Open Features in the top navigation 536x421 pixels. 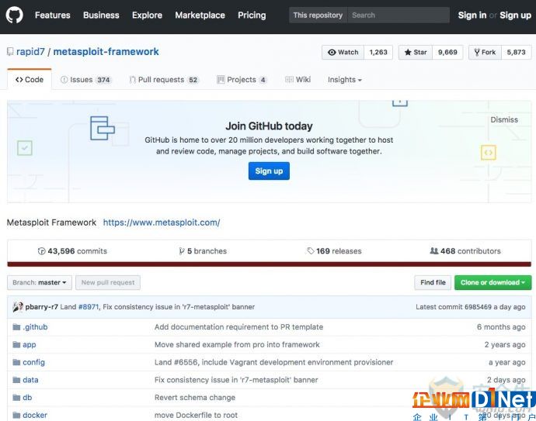(53, 15)
